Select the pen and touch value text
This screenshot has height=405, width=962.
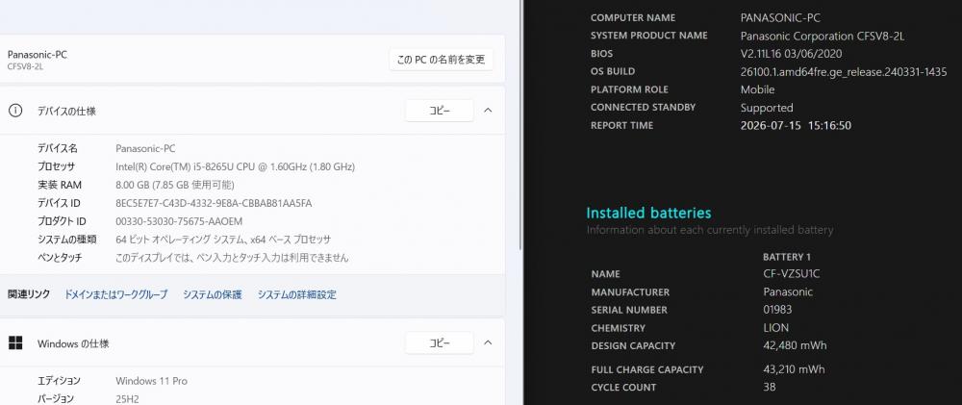(x=232, y=258)
